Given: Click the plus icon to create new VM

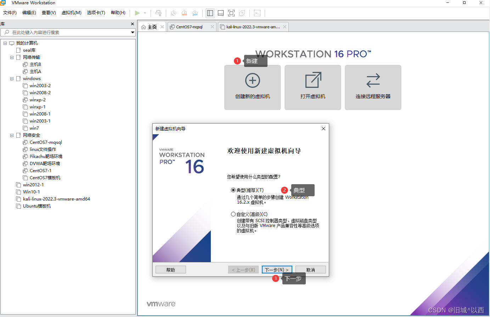Looking at the screenshot, I should point(253,80).
